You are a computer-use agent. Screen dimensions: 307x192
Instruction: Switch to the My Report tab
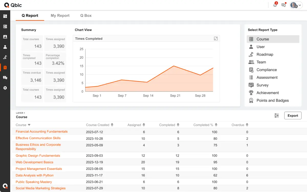[60, 16]
